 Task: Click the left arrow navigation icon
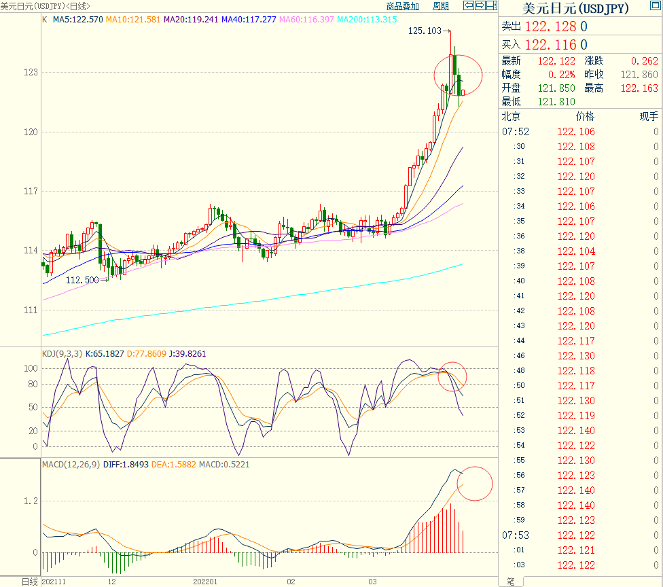click(x=469, y=5)
